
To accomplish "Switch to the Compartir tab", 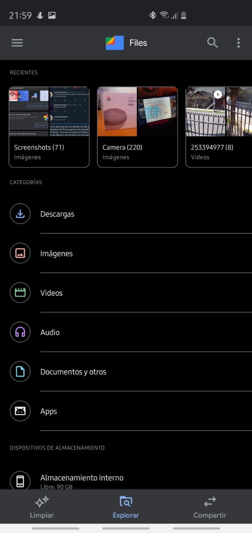I will pyautogui.click(x=210, y=507).
